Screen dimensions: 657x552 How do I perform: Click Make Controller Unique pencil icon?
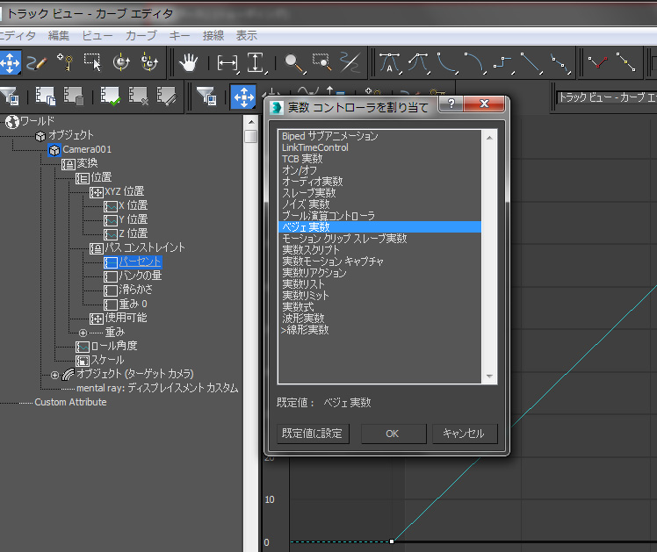click(x=167, y=96)
